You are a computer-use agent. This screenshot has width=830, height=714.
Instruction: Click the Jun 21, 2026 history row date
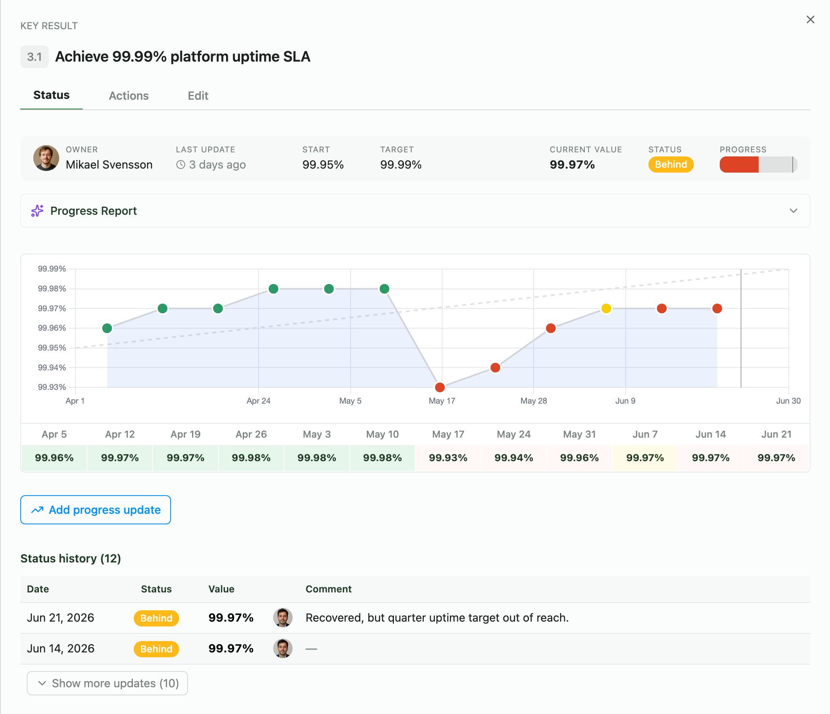(60, 618)
